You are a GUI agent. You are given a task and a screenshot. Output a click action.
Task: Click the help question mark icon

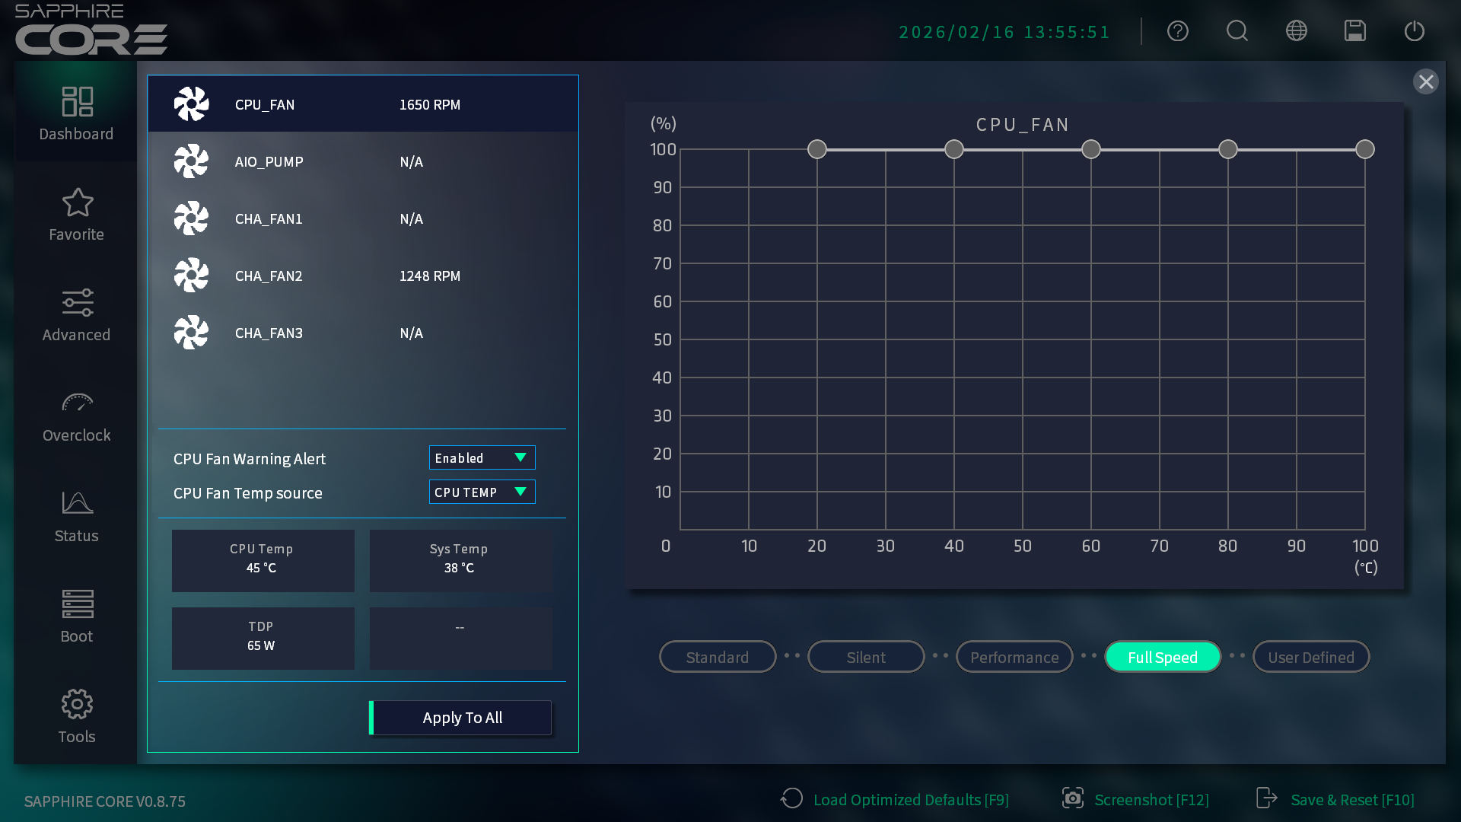pos(1178,31)
